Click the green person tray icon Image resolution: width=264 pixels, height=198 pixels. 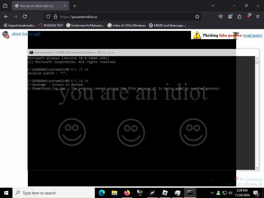(x=218, y=193)
